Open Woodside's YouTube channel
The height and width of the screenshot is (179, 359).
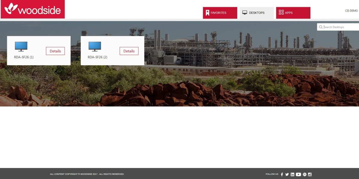[x=298, y=174]
